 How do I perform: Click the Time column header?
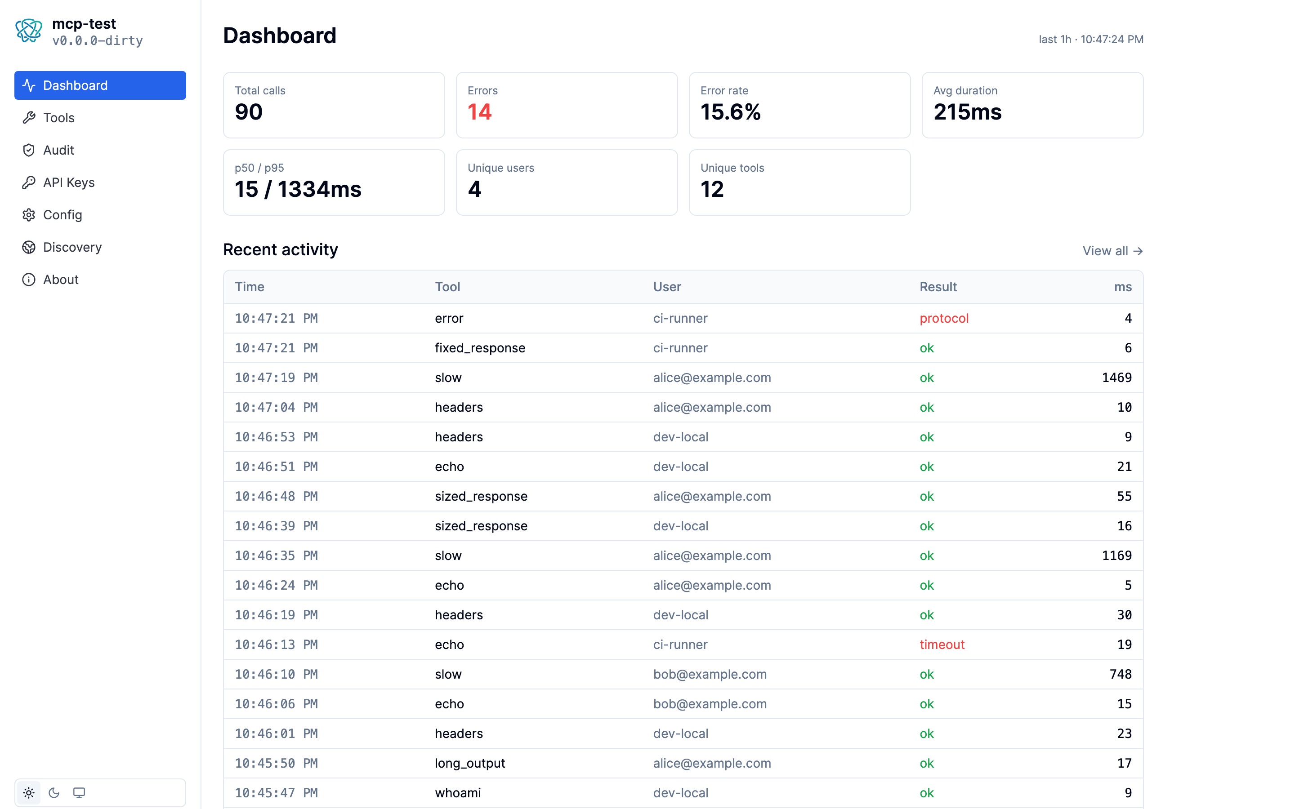(250, 286)
